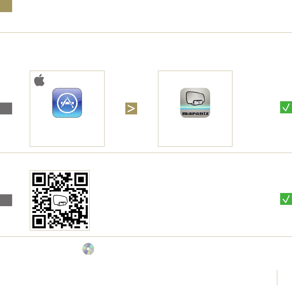The width and height of the screenshot is (292, 285).
Task: Click the "marantz" wordmark on the app icon
Action: (x=195, y=113)
